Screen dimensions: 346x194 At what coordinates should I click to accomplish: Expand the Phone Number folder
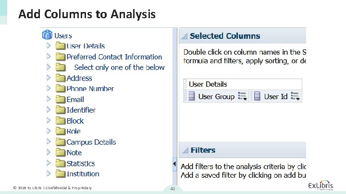49,89
